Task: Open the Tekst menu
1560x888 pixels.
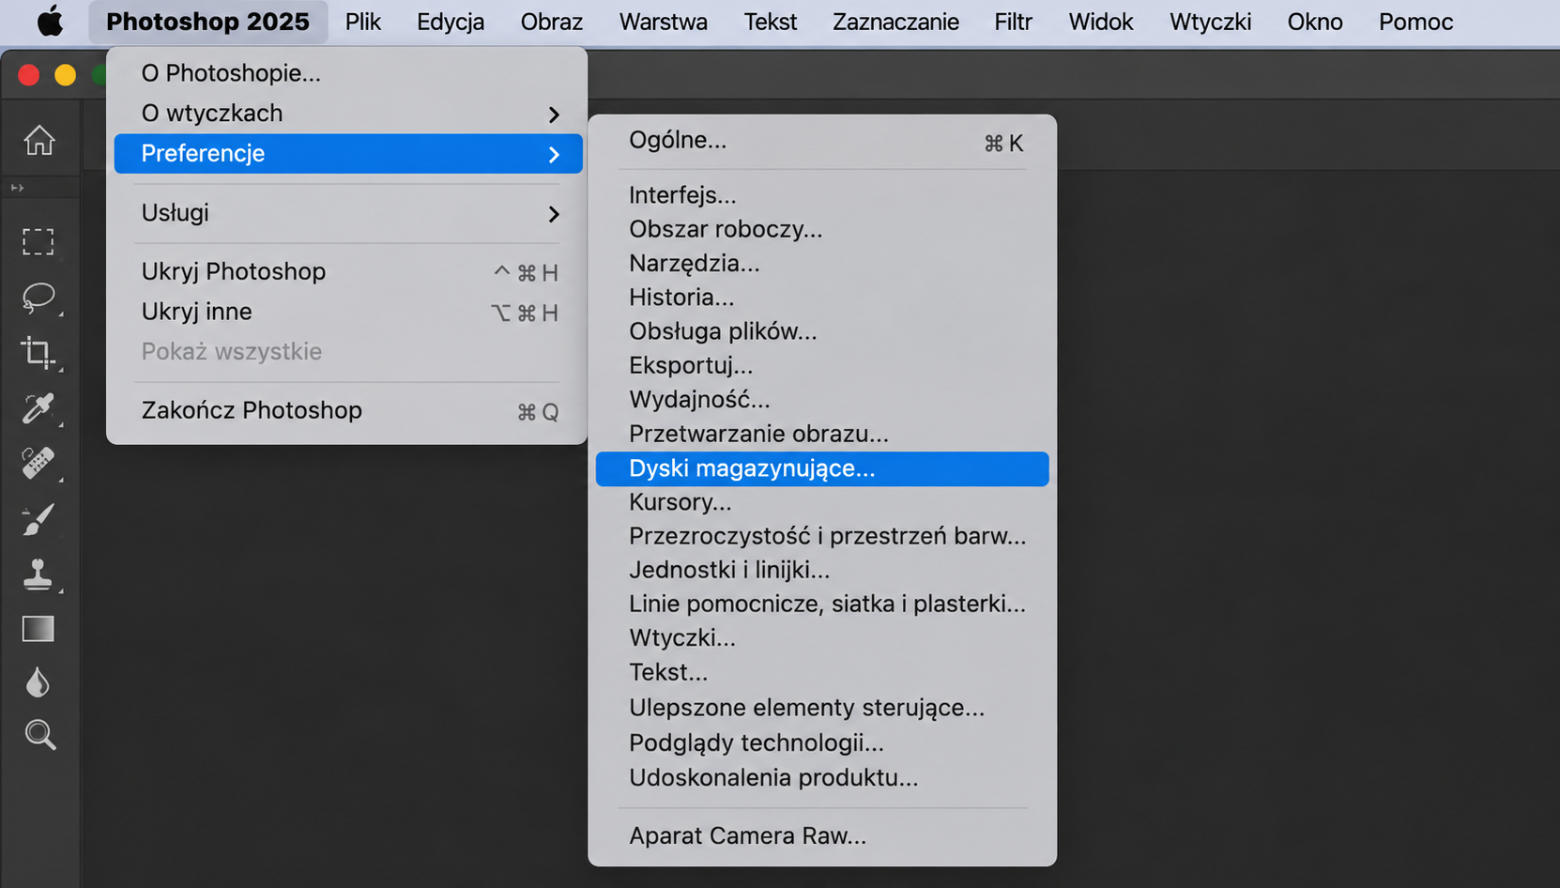Action: pyautogui.click(x=771, y=22)
